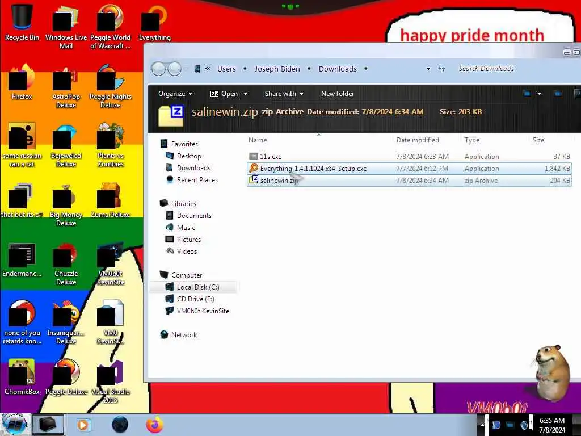Open Recent Places in Favorites
The width and height of the screenshot is (581, 436).
tap(197, 180)
